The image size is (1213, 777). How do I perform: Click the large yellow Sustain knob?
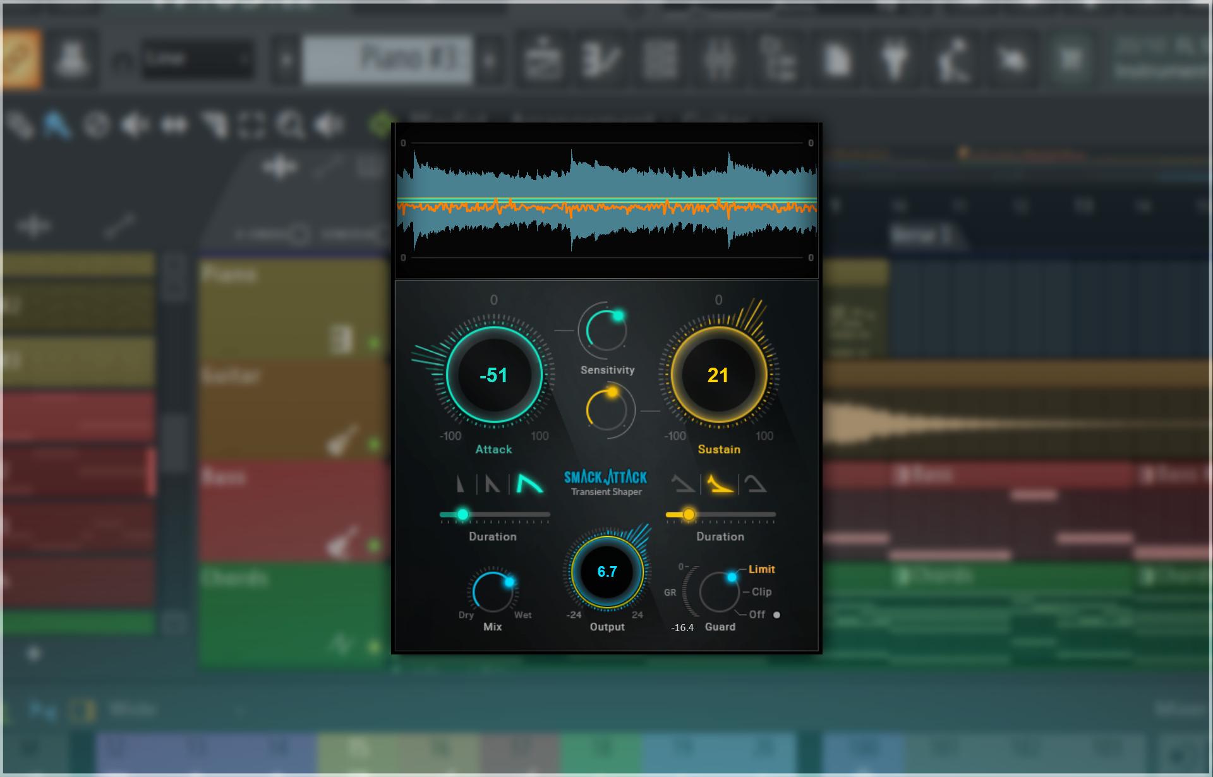point(718,375)
